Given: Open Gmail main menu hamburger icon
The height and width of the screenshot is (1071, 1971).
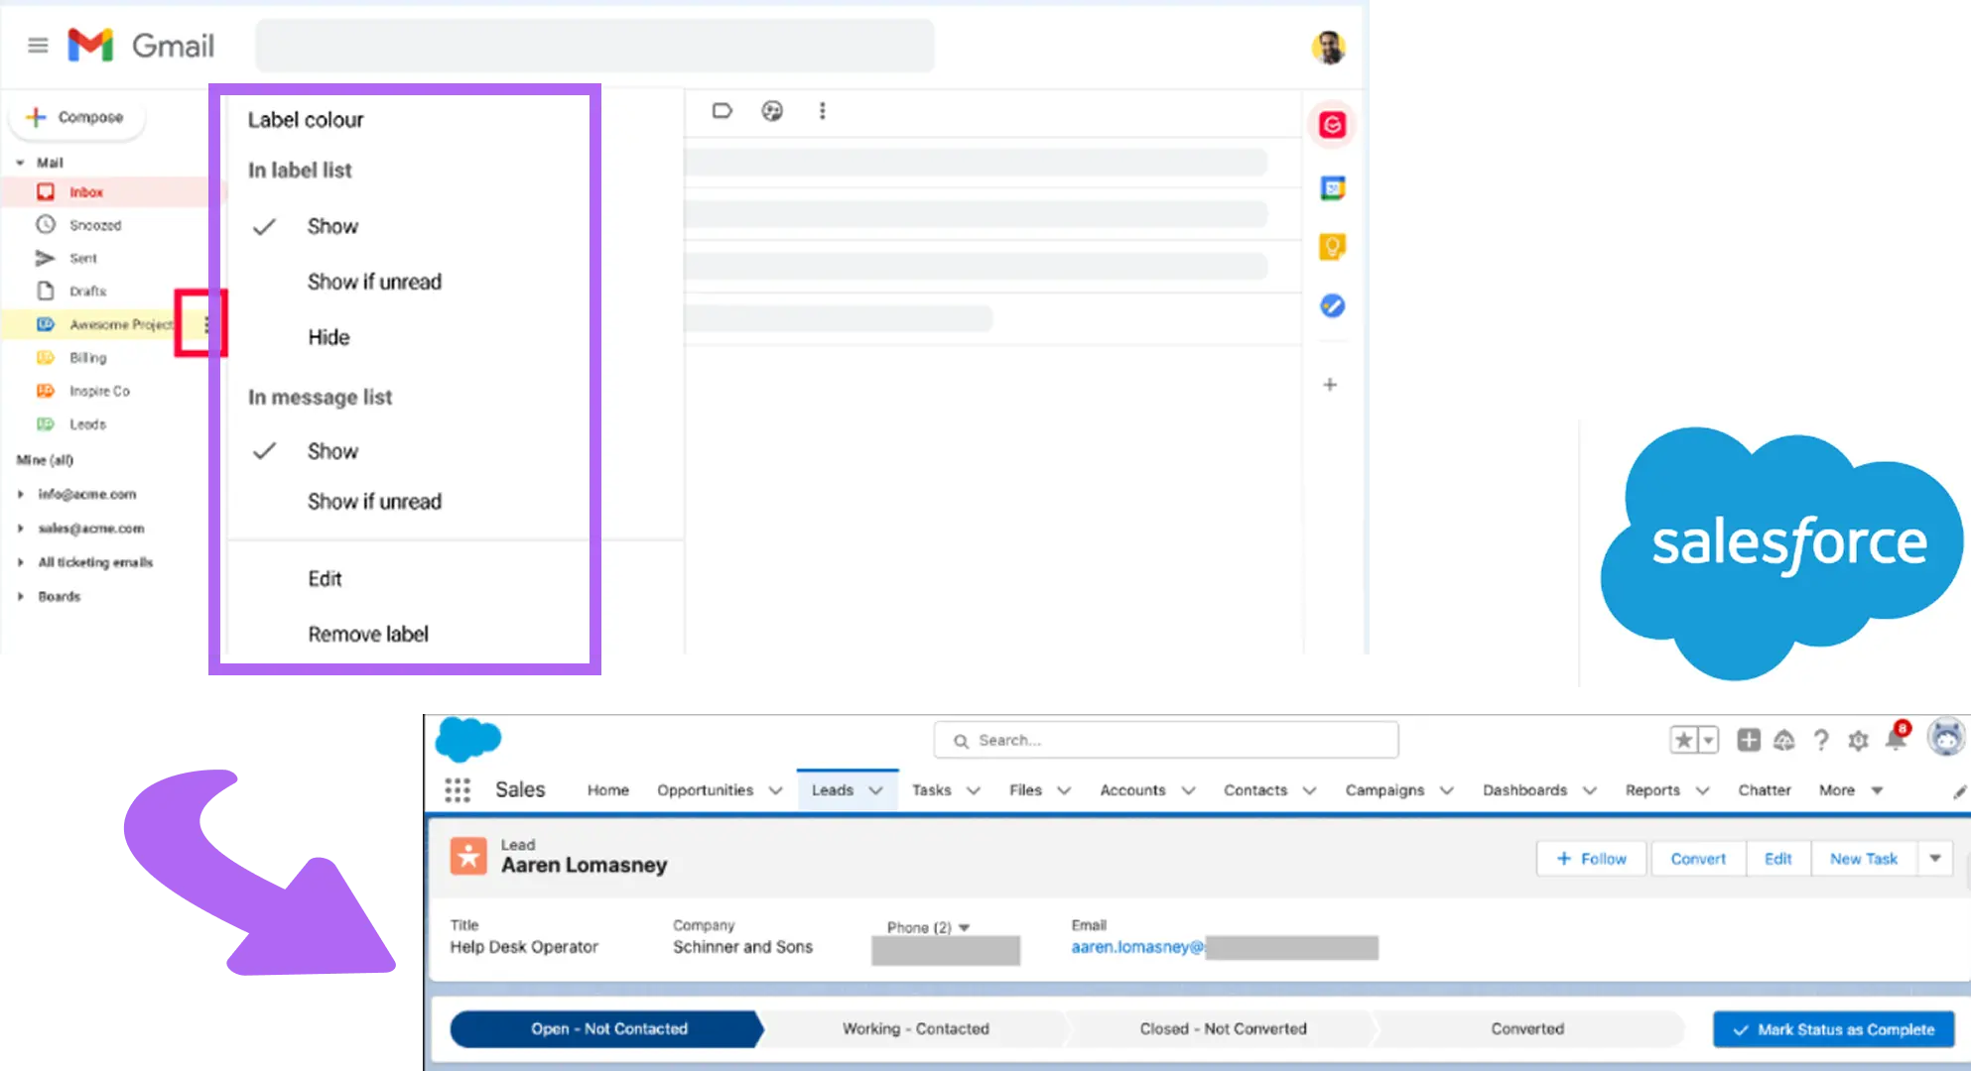Looking at the screenshot, I should 38,46.
